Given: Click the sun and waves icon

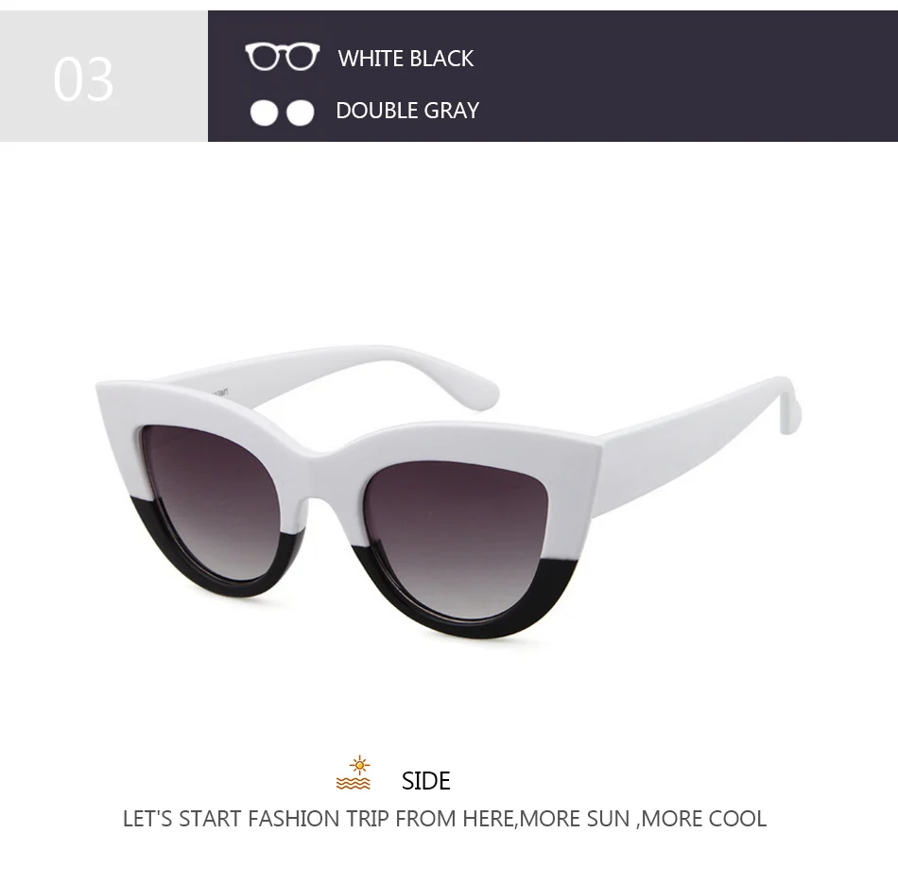Looking at the screenshot, I should tap(354, 772).
